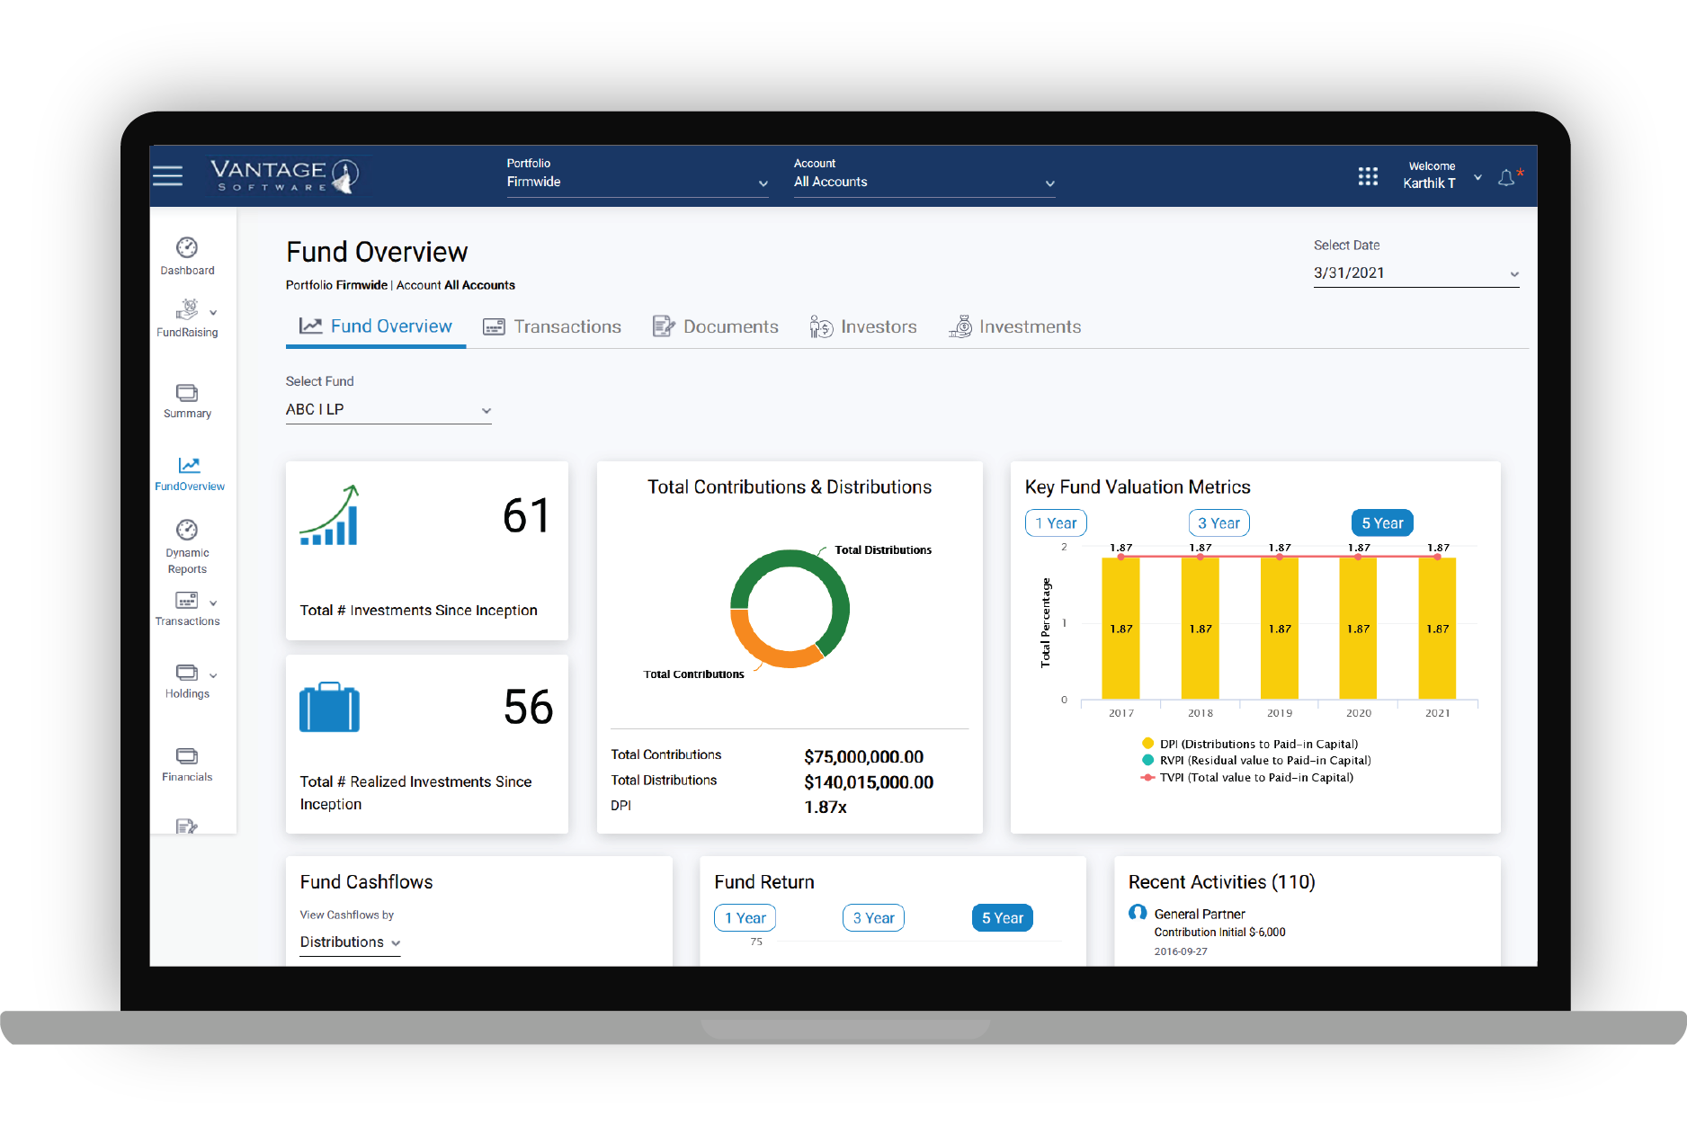Select 1 Year in Key Fund Valuation Metrics
Viewport: 1687px width, 1125px height.
pyautogui.click(x=1055, y=522)
